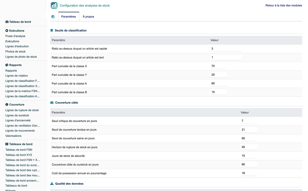
Task: Click the Configuration des analyses de stock title
Action: [x=85, y=5]
